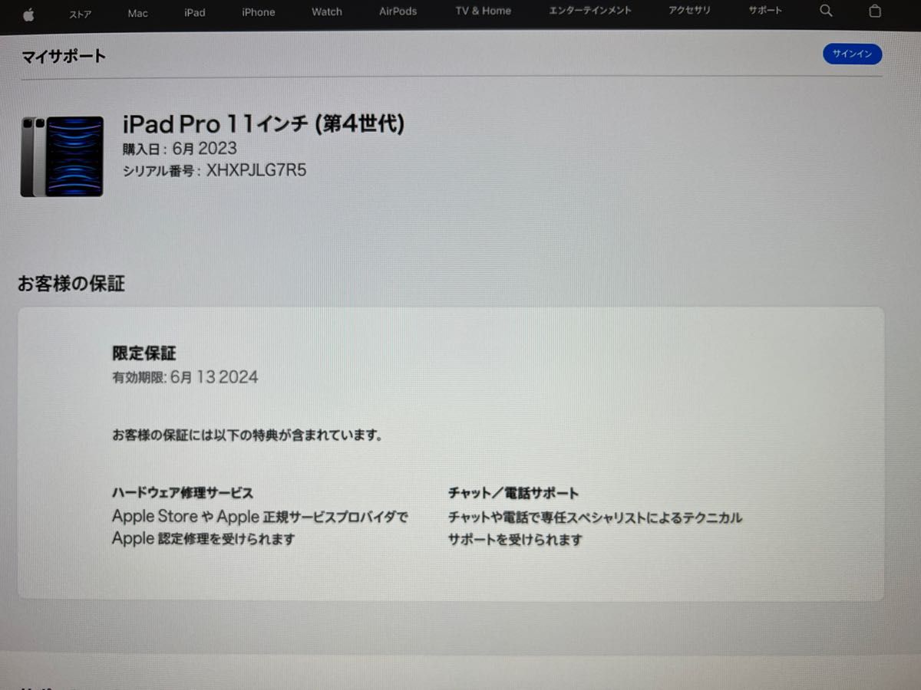Open the iPhone menu item
The image size is (921, 690).
(259, 12)
